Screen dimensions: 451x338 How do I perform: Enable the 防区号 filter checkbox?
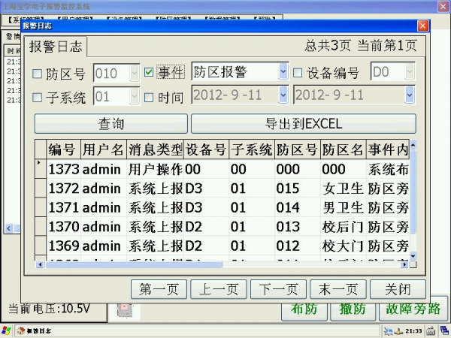(38, 74)
